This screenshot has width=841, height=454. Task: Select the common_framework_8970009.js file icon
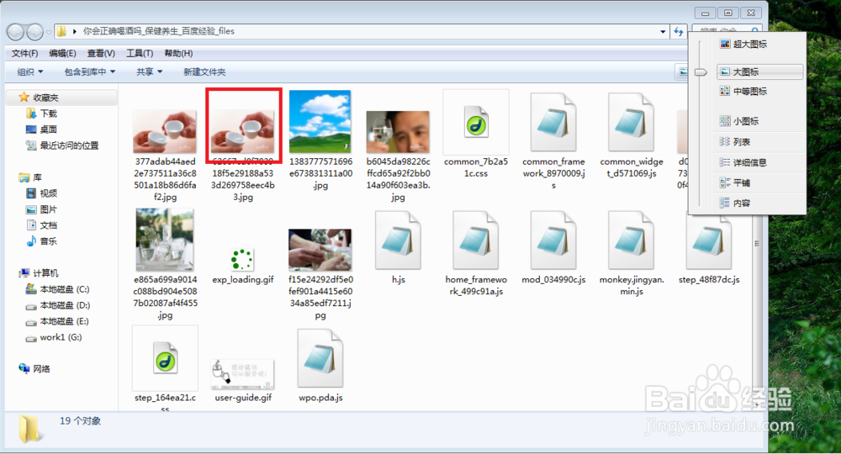pyautogui.click(x=553, y=122)
